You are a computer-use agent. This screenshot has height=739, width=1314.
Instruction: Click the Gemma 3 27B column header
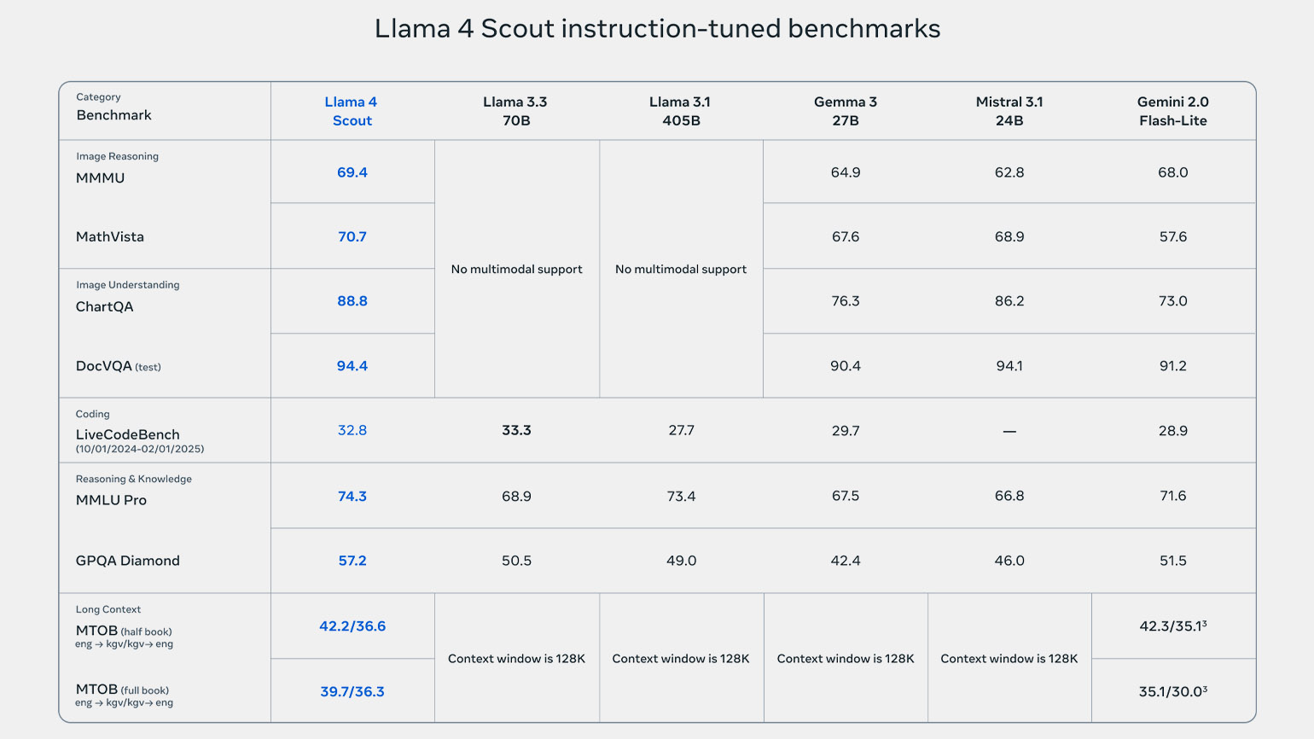tap(845, 111)
